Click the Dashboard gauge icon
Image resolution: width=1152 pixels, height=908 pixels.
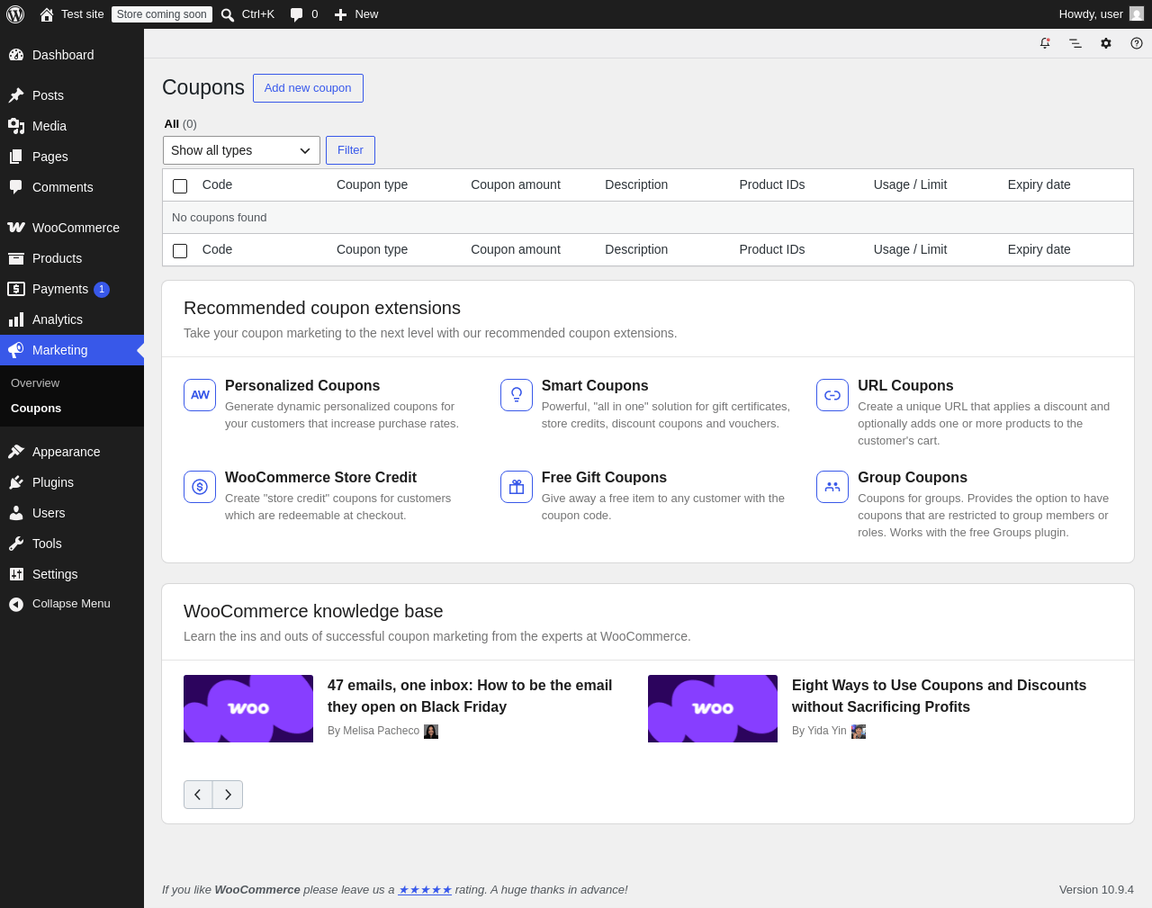coord(16,55)
